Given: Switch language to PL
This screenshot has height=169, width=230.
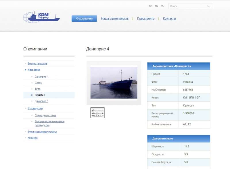Looking at the screenshot, I should 162,6.
